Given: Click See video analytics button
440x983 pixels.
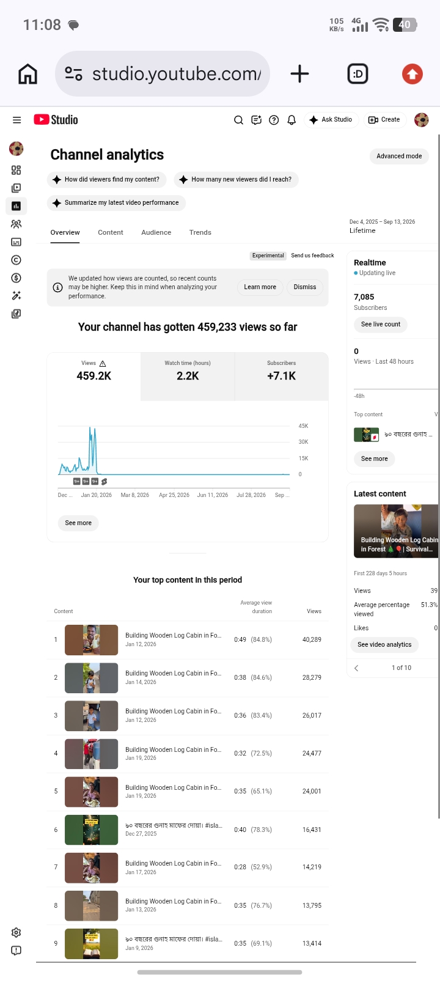Looking at the screenshot, I should (384, 645).
